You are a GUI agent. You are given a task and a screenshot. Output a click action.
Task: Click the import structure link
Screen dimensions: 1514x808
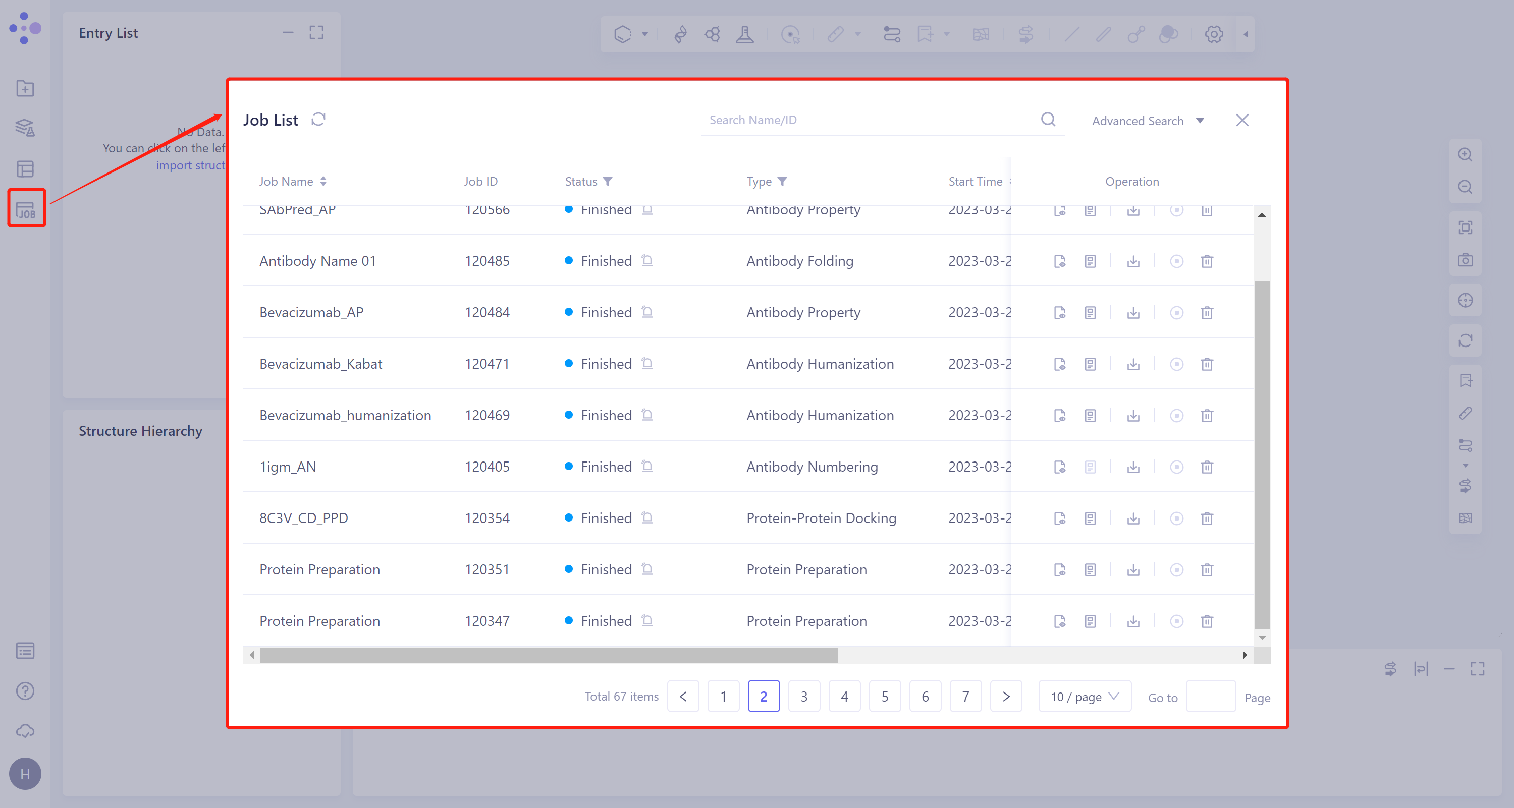192,165
